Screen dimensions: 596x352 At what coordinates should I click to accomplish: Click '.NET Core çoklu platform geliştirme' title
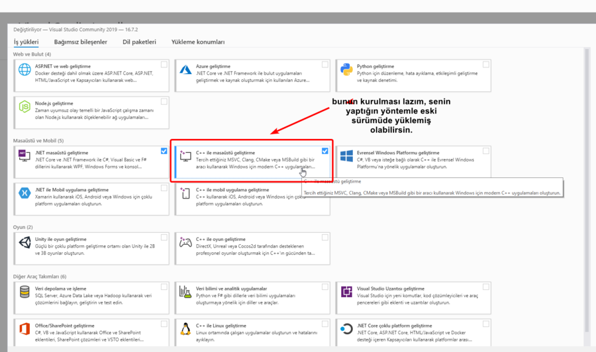pyautogui.click(x=394, y=326)
